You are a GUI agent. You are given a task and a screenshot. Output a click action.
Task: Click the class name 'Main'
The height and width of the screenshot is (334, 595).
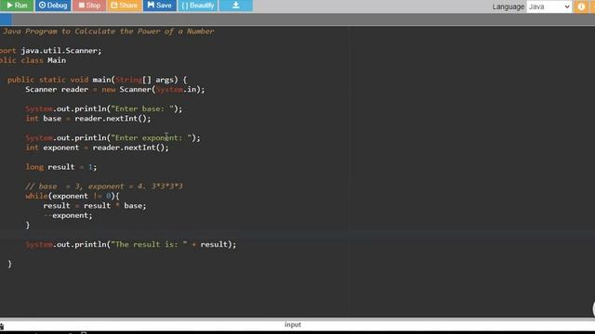point(57,60)
